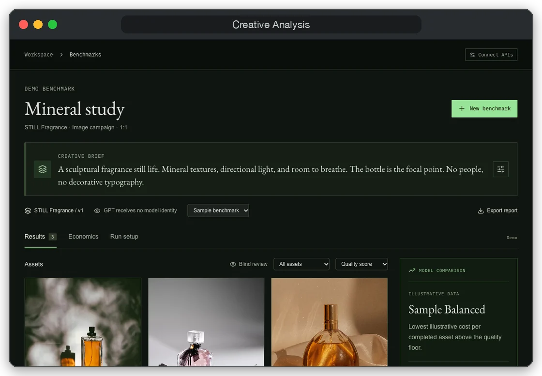Click the green maximize window button

(53, 25)
